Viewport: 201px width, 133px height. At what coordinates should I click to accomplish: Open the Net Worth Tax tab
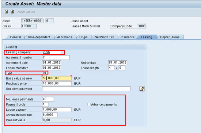pos(105,37)
